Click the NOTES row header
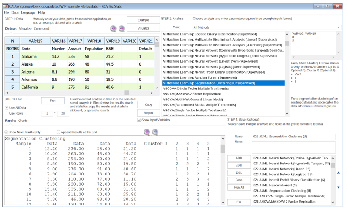Image resolution: width=347 pixels, height=211 pixels. tap(12, 49)
